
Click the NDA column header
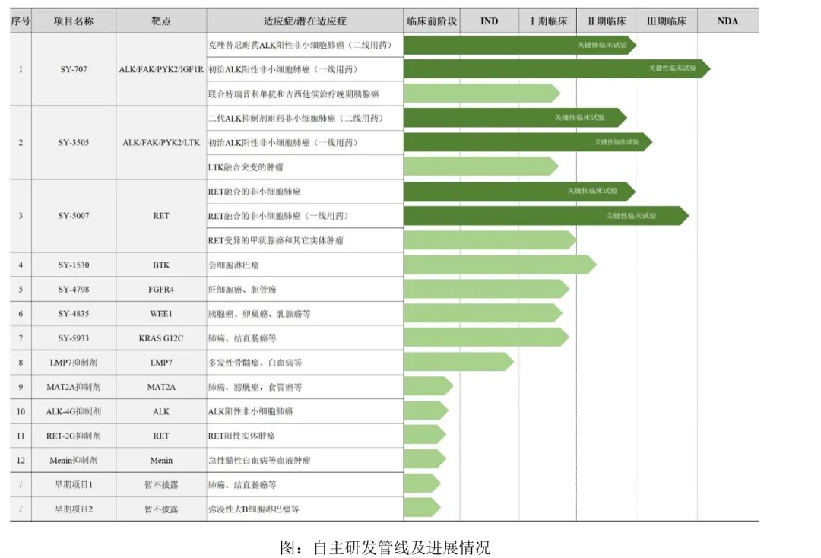click(727, 21)
